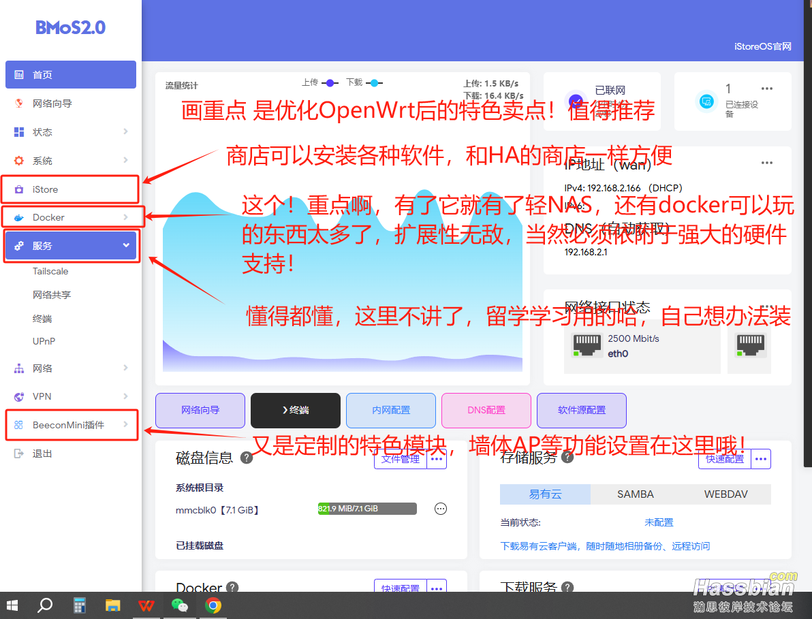Viewport: 812px width, 619px height.
Task: Click the 下载服务 help question icon
Action: 567,588
